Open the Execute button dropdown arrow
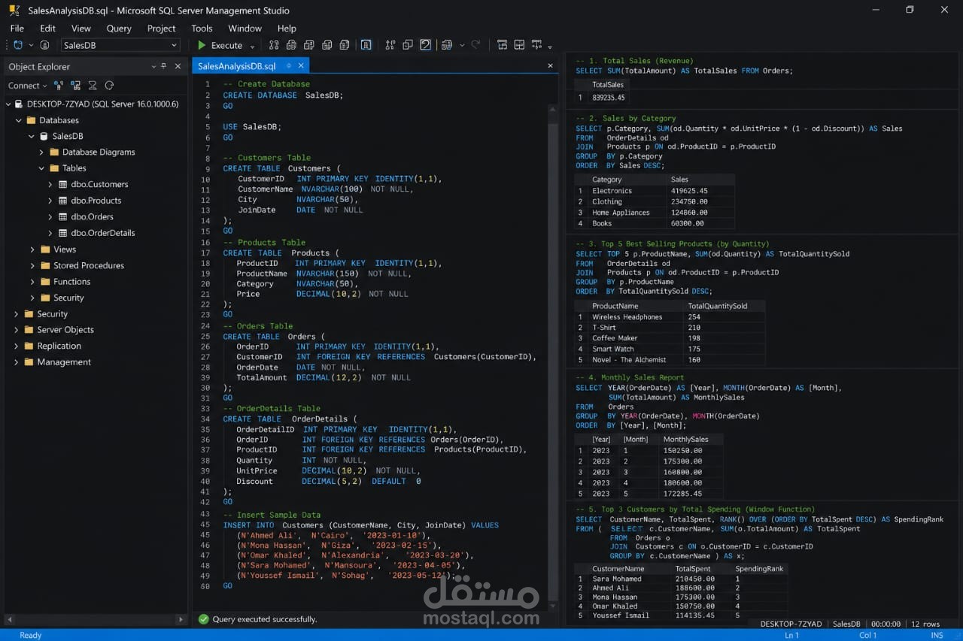Screen dimensions: 963x641 coord(252,46)
